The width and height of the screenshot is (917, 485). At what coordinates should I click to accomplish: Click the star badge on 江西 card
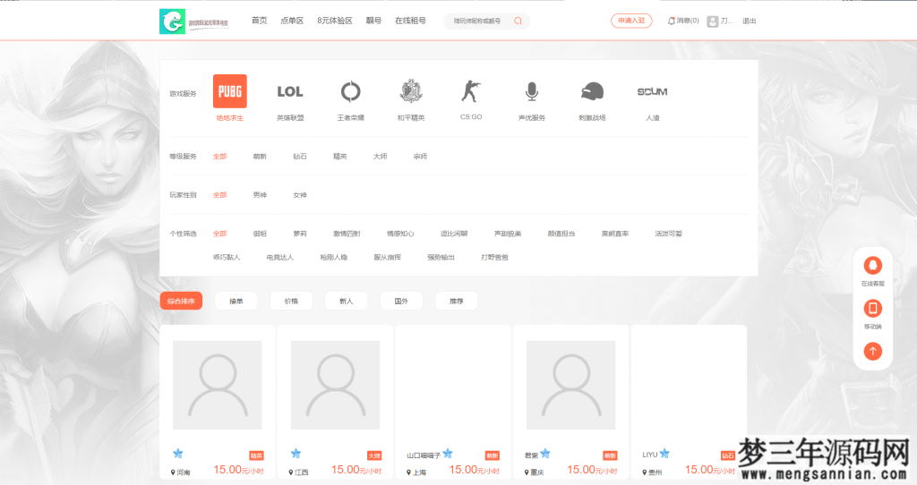click(296, 454)
